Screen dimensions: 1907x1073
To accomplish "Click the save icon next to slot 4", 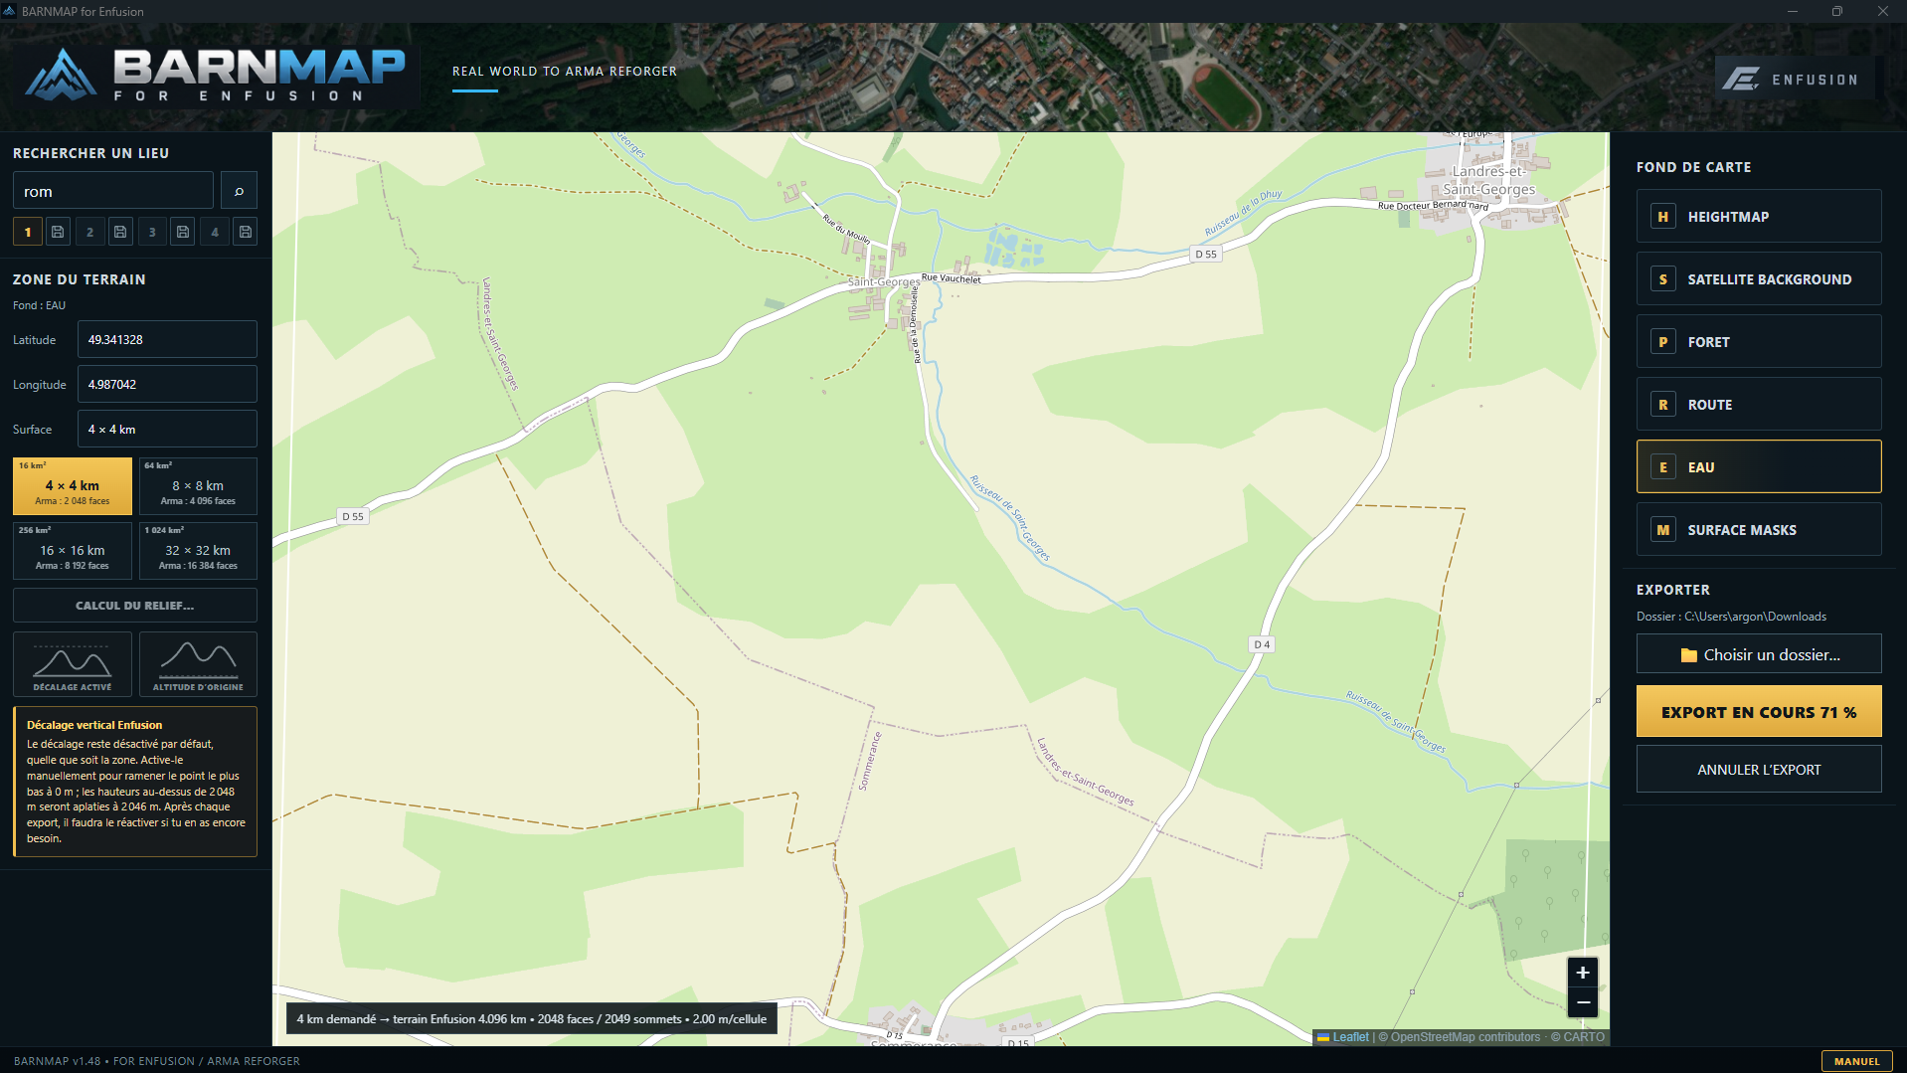I will click(x=246, y=232).
